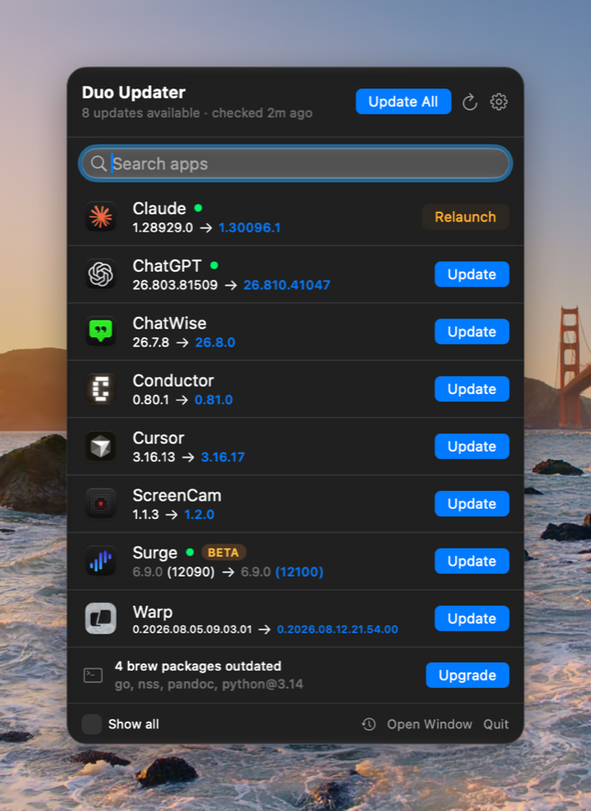The height and width of the screenshot is (811, 591).
Task: Toggle the Show all checkbox
Action: [x=92, y=724]
